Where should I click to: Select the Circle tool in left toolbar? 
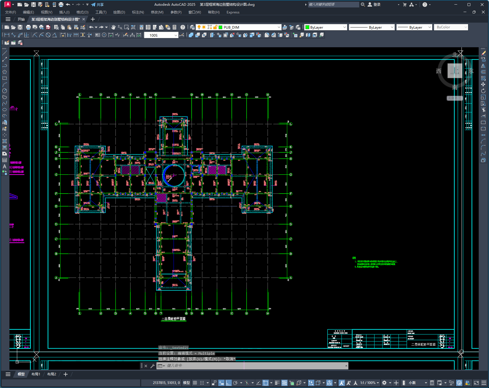pyautogui.click(x=5, y=91)
